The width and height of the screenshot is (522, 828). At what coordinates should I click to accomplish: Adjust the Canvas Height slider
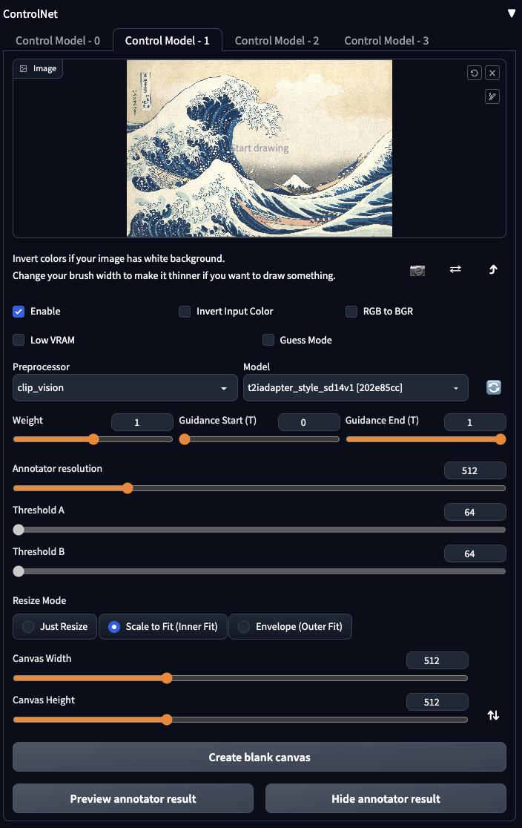[240, 720]
